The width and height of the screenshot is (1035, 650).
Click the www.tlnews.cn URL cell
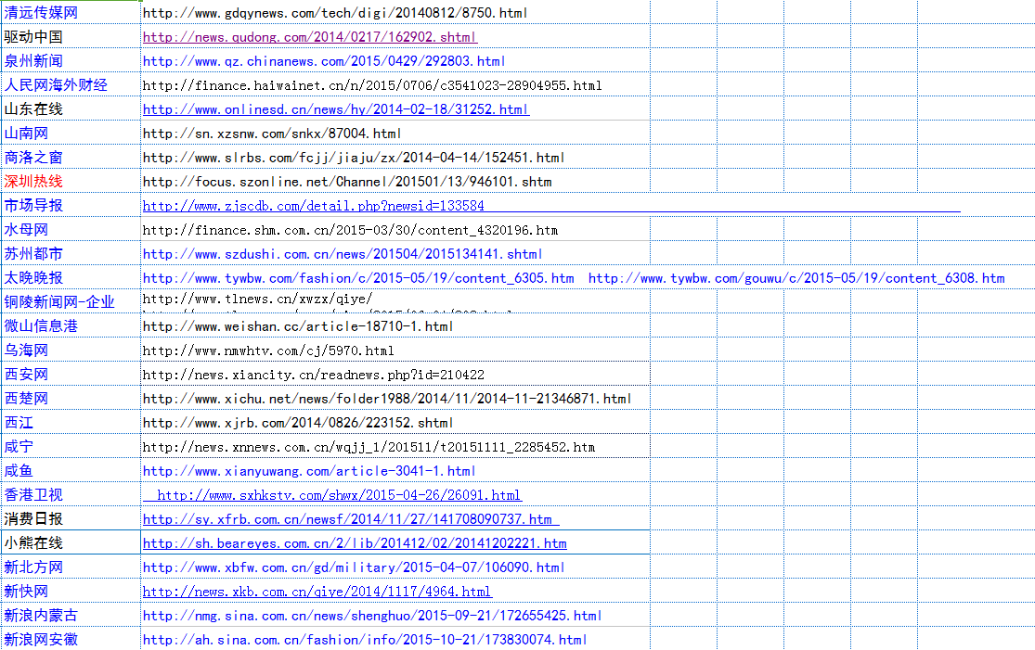(395, 302)
